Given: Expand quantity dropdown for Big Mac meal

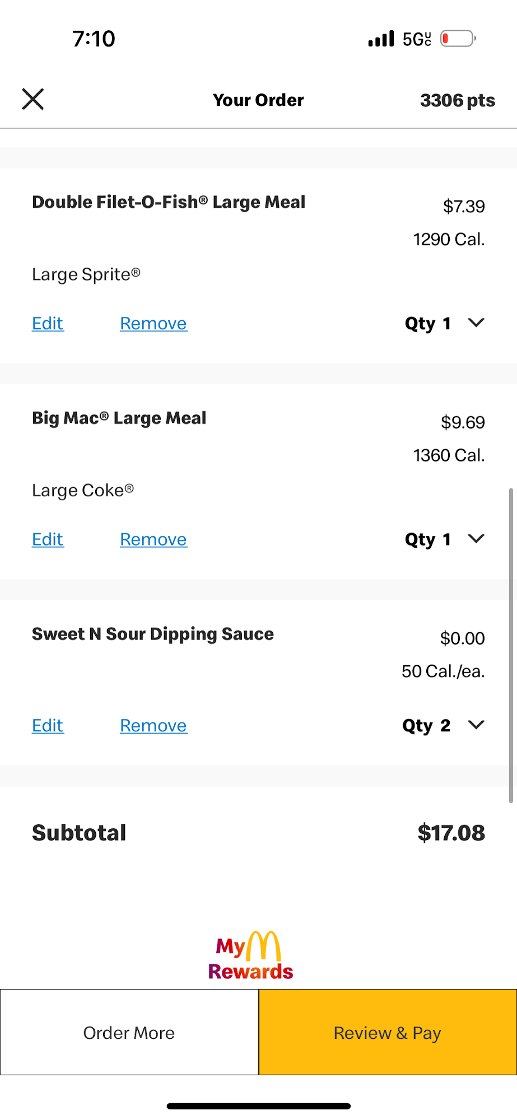Looking at the screenshot, I should 476,539.
